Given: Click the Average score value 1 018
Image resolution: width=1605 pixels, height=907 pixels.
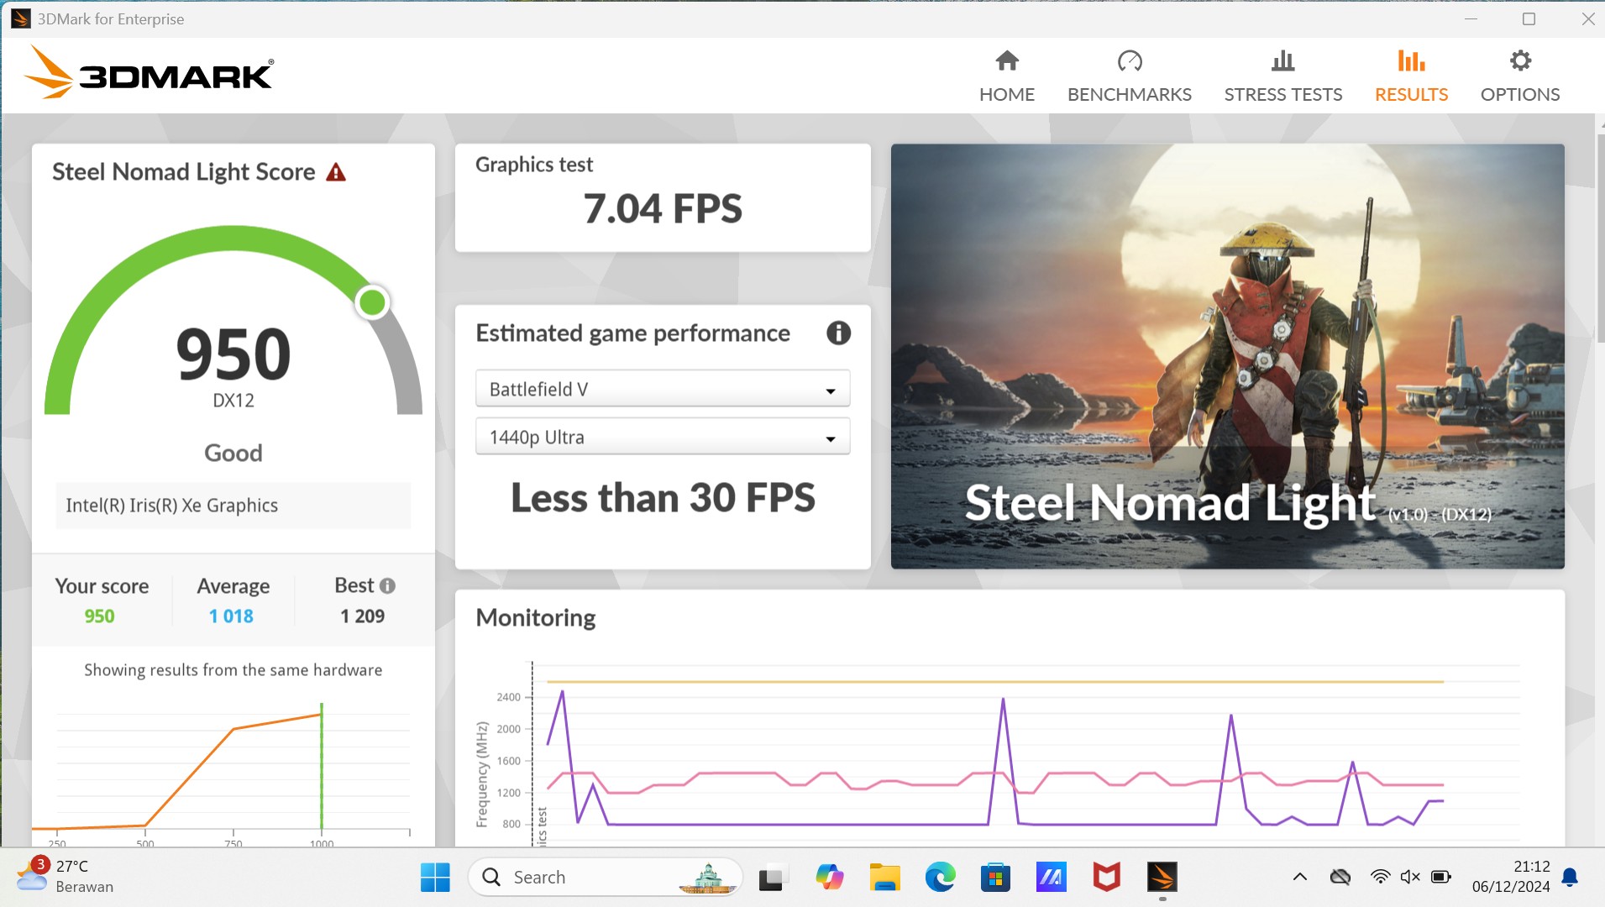Looking at the screenshot, I should tap(231, 616).
